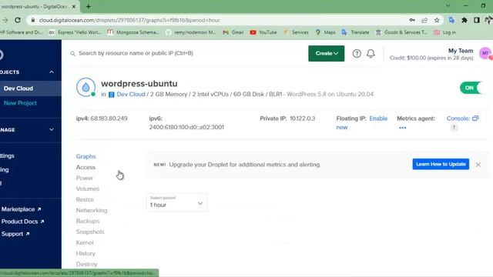The image size is (493, 277).
Task: Open the YouTube bookmark
Action: [263, 32]
